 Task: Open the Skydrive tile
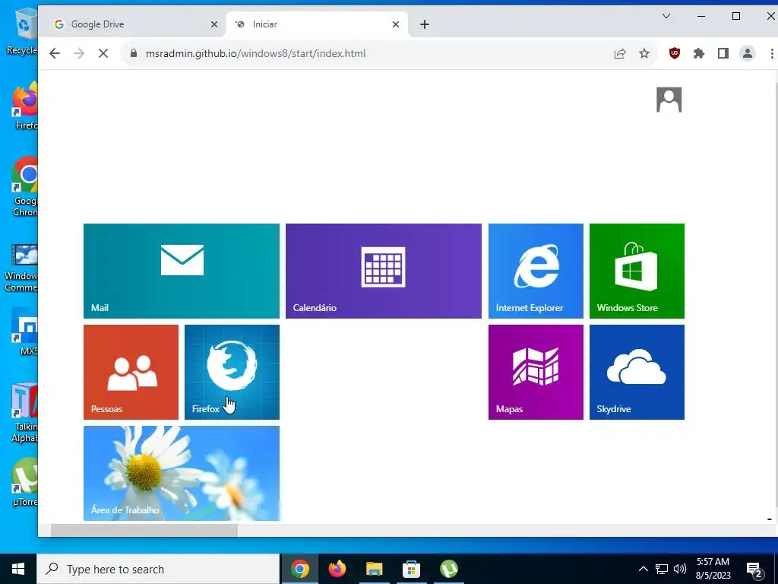[637, 372]
